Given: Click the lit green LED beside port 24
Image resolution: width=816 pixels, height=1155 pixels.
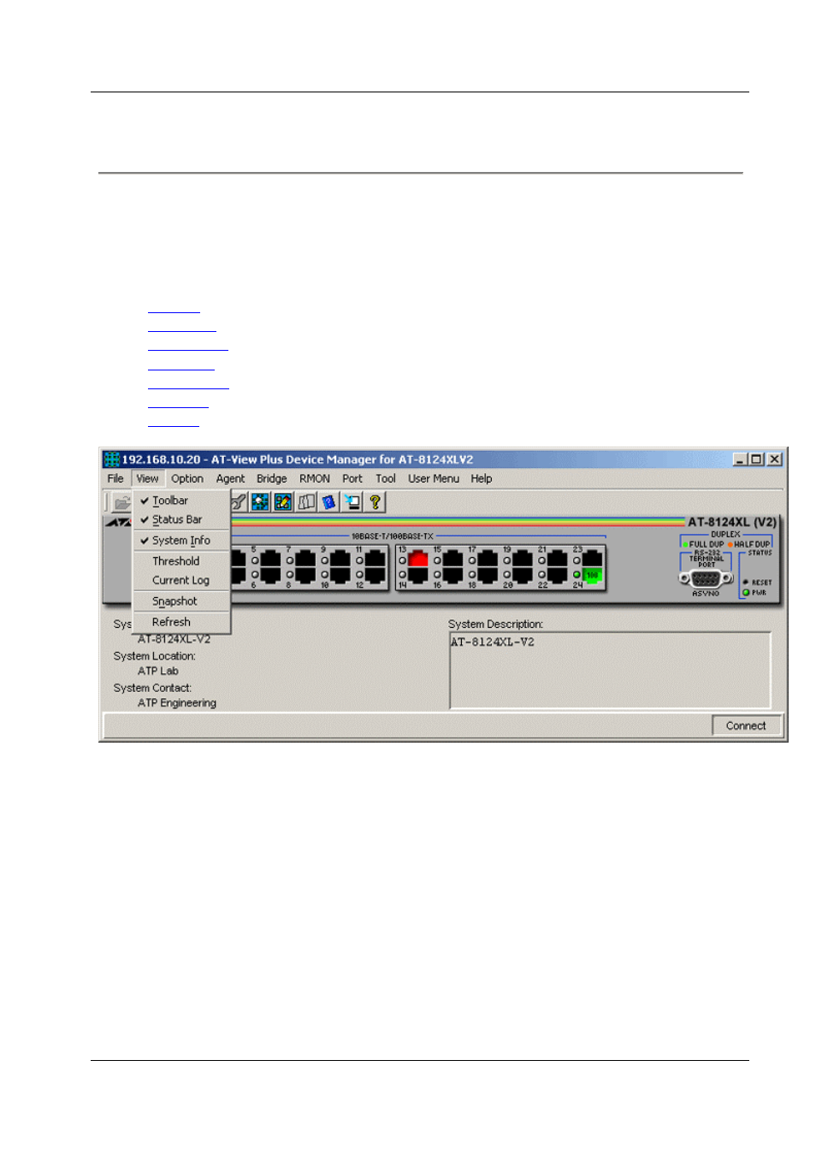Looking at the screenshot, I should pos(577,575).
